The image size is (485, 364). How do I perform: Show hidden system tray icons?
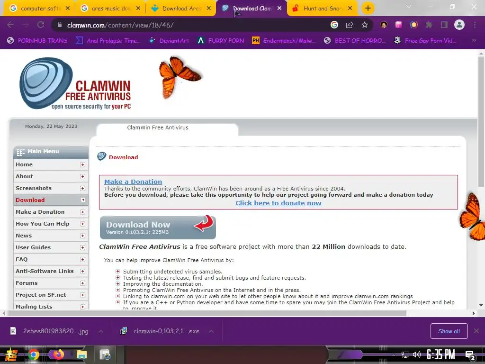coord(394,355)
